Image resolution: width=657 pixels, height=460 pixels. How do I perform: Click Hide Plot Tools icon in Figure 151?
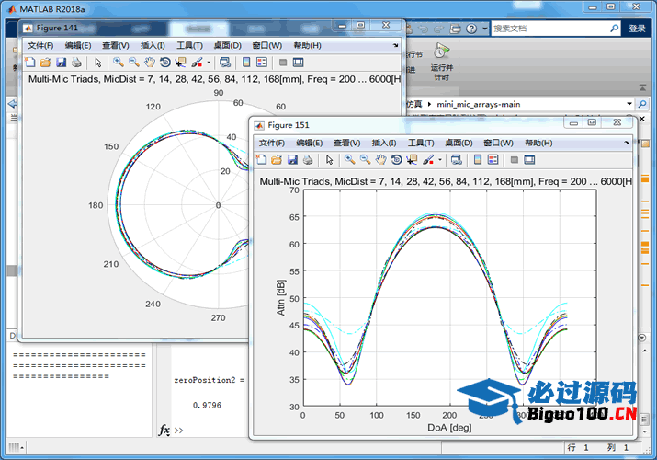515,160
